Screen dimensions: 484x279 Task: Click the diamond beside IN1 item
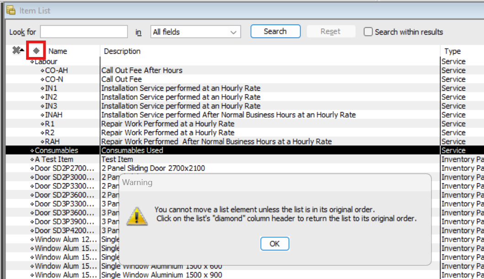click(x=43, y=88)
